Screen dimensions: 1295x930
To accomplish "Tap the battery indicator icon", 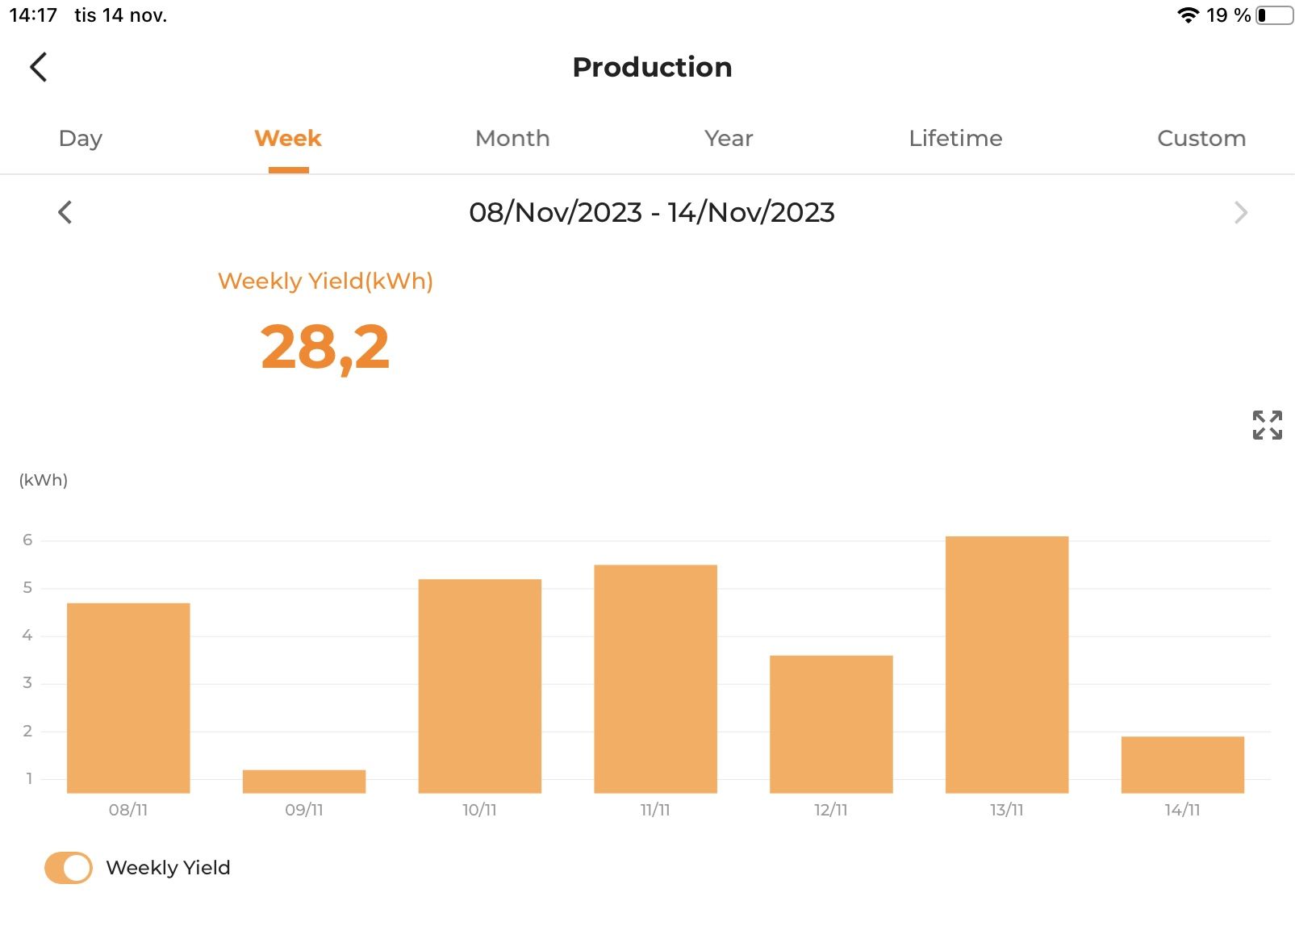I will tap(1275, 15).
